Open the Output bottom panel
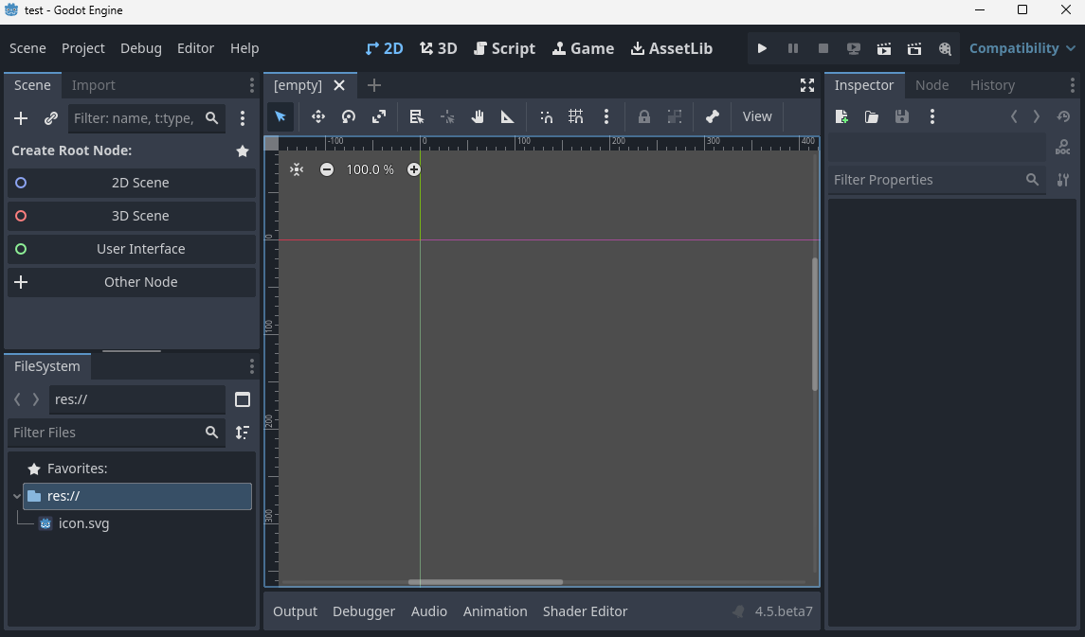Screen dimensions: 1085x637 click(295, 611)
